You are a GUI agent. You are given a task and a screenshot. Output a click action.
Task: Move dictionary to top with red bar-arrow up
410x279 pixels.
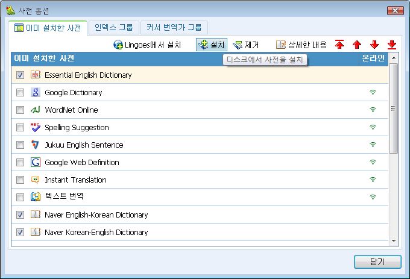(x=339, y=45)
